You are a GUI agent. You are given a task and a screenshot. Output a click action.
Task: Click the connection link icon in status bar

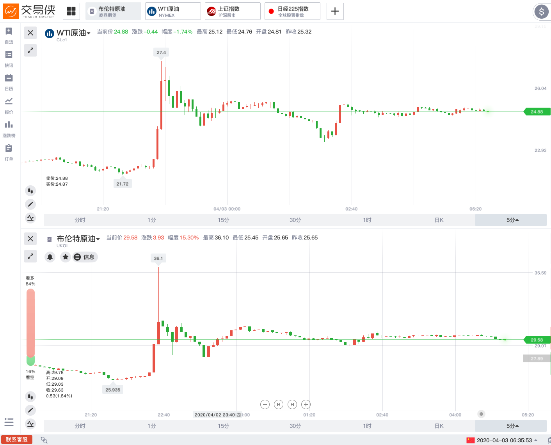coord(44,440)
